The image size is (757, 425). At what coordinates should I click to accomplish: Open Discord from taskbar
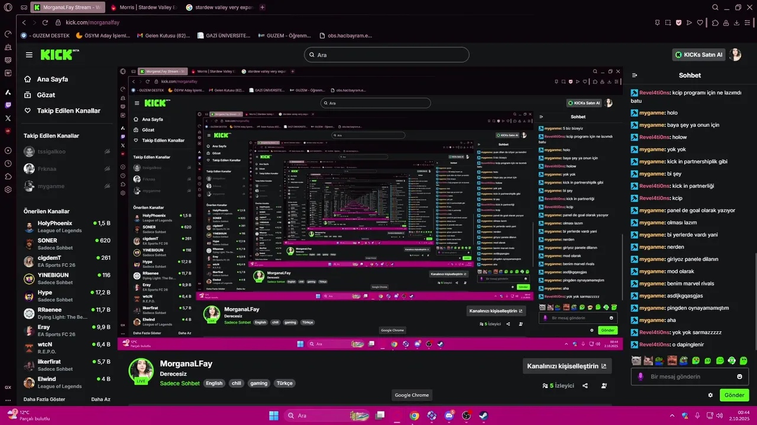coord(449,416)
